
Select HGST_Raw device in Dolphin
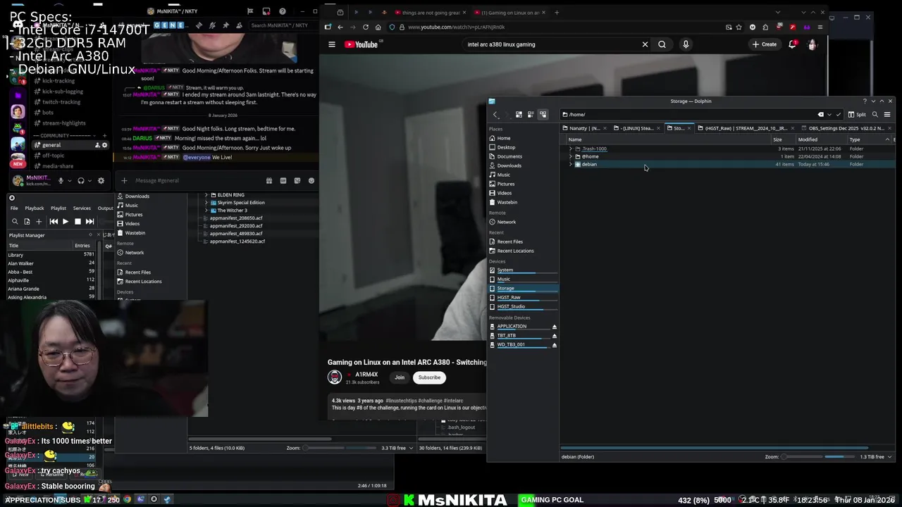click(509, 297)
